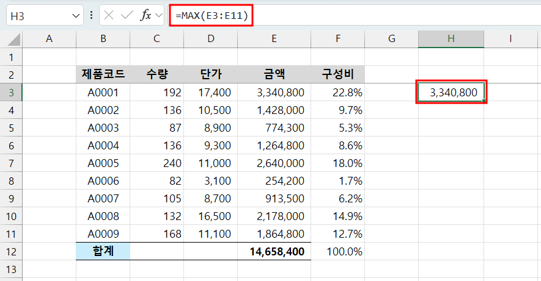
Task: Select the 100.0% cell
Action: (338, 251)
